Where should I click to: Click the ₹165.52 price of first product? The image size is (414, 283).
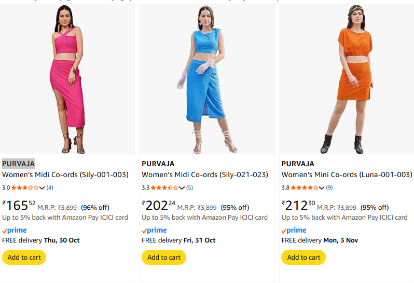pos(19,205)
